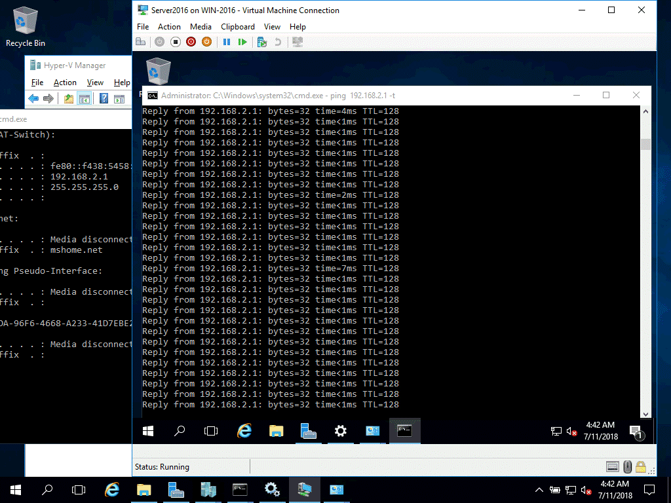
Task: Send Ctrl+Alt+Delete to the virtual machine
Action: point(140,41)
